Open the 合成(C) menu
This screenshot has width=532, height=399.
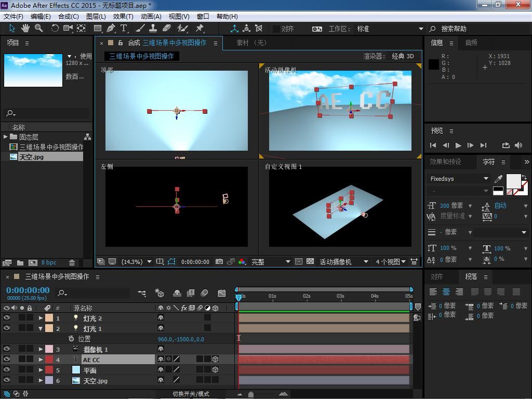click(69, 16)
